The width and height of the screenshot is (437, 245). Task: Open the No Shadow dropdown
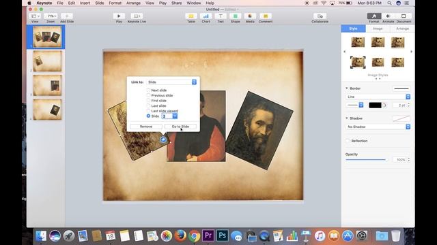(x=378, y=127)
